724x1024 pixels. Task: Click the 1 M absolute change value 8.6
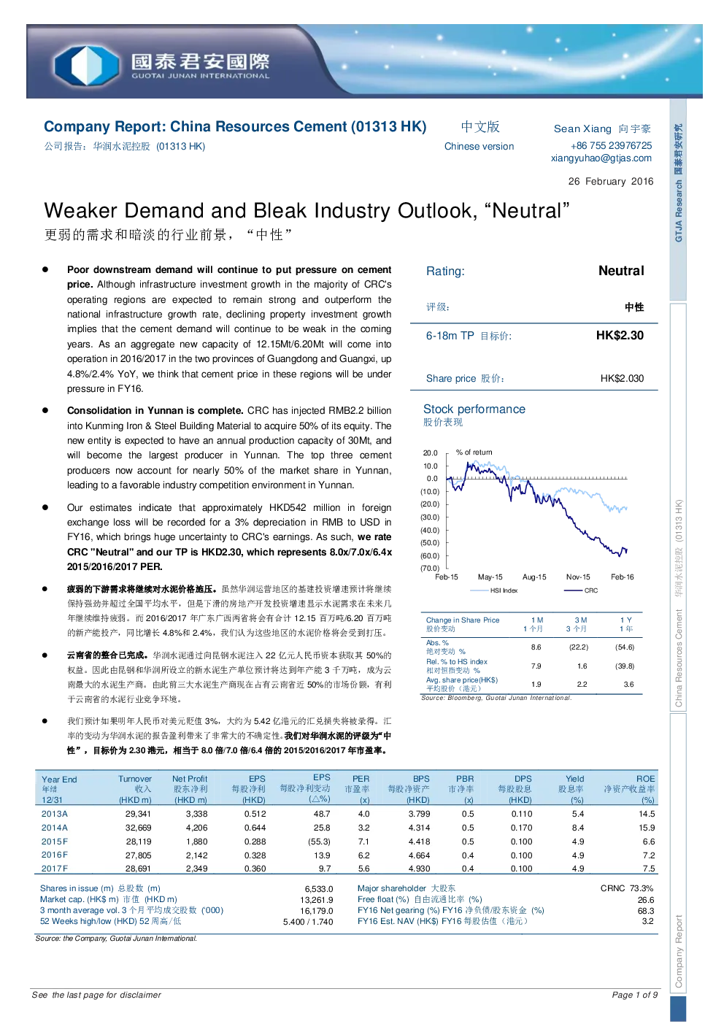coord(536,647)
